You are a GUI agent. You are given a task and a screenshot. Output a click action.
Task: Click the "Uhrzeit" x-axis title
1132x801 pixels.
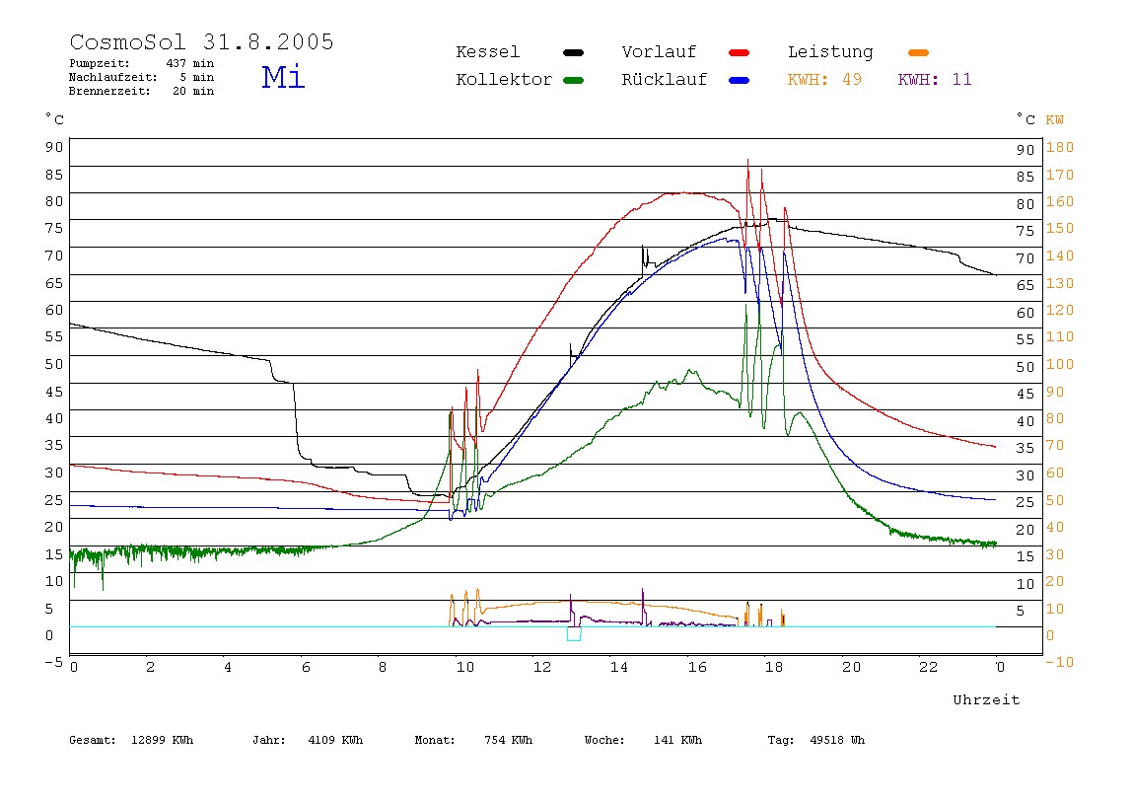986,699
